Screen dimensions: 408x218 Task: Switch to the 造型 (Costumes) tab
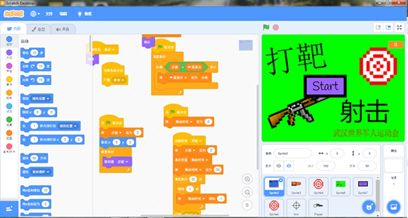point(39,29)
